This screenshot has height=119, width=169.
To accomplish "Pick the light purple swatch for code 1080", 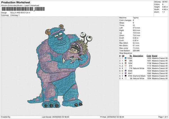I will (126, 73).
